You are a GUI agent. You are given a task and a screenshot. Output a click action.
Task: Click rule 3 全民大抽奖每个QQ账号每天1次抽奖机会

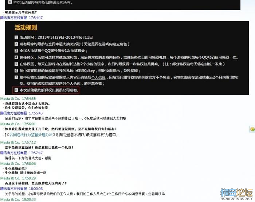click(51, 51)
